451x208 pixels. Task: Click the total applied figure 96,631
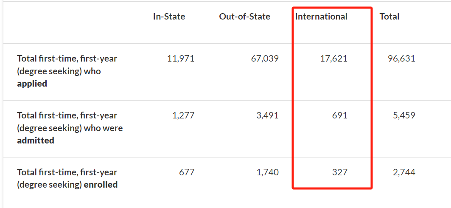click(401, 59)
